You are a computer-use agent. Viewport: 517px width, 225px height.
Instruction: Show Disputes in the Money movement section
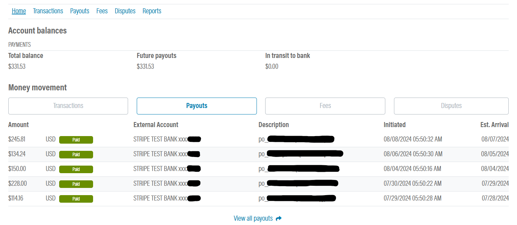point(451,106)
